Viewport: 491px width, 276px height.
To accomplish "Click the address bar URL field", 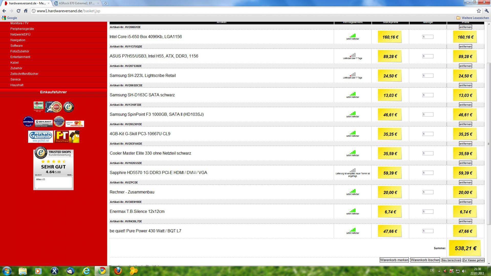I will 253,11.
